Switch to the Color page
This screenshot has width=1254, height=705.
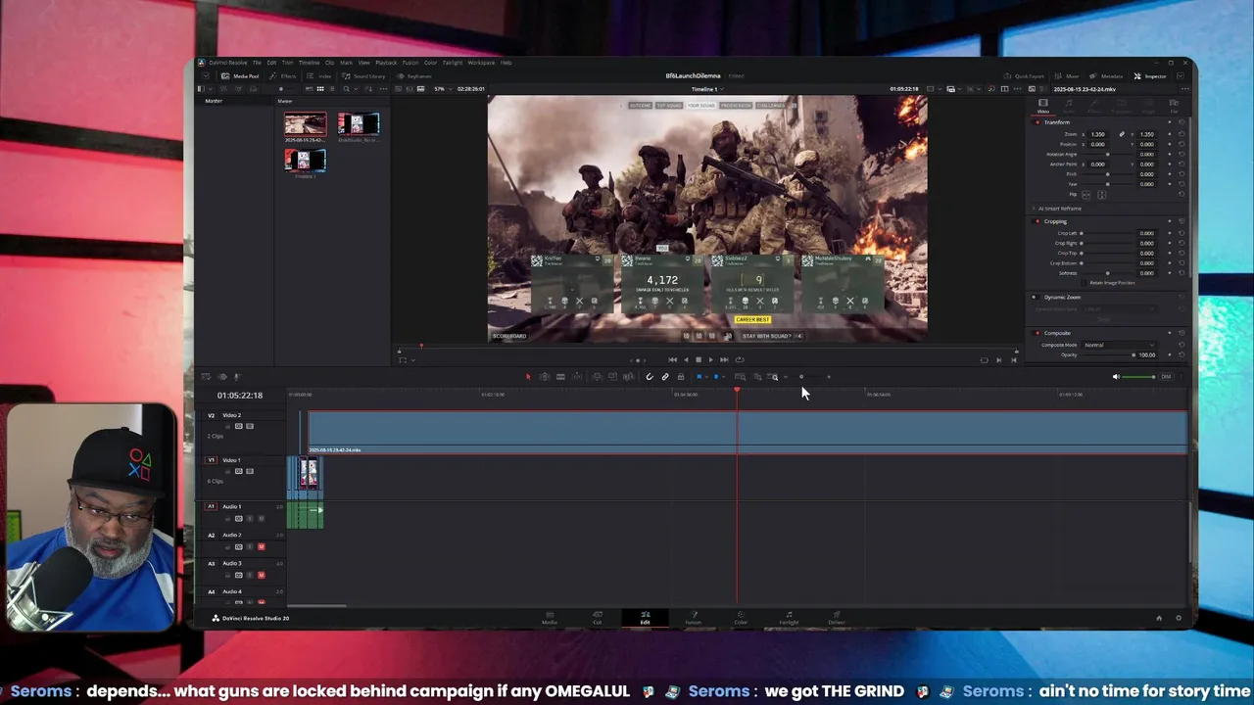[741, 618]
